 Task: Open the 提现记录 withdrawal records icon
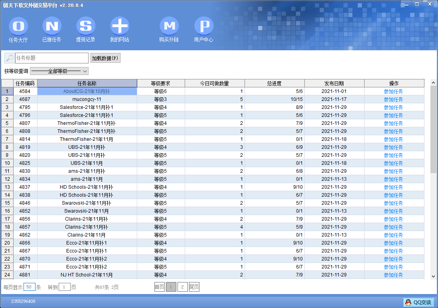coord(86,30)
